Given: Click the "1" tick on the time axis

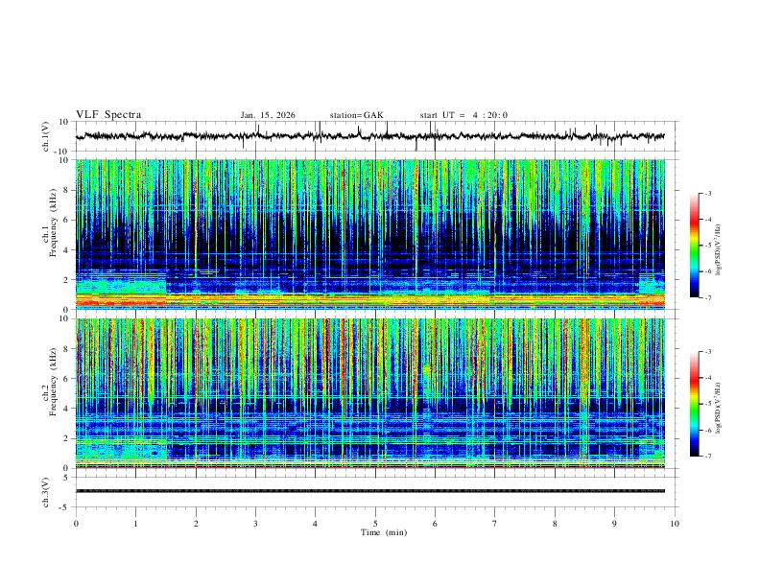Looking at the screenshot, I should click(135, 524).
